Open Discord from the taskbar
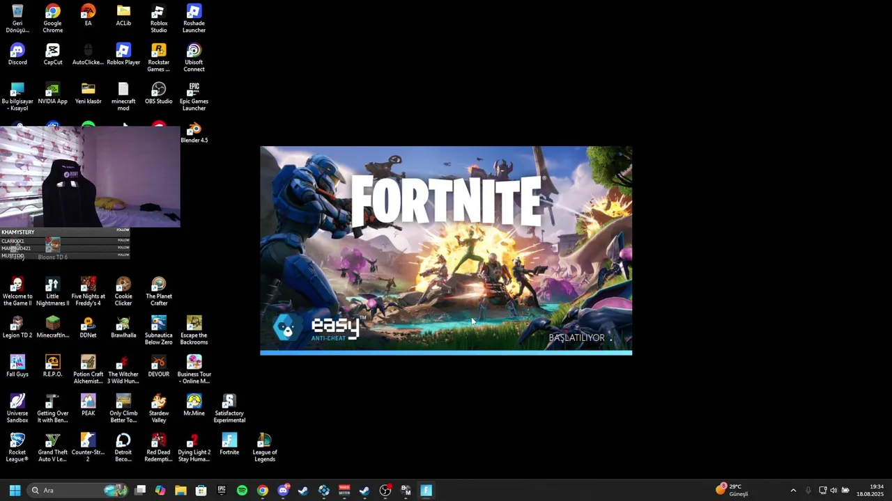The image size is (892, 501). (283, 491)
